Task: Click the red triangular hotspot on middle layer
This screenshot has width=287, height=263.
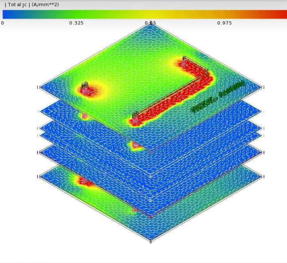Action: (x=136, y=145)
